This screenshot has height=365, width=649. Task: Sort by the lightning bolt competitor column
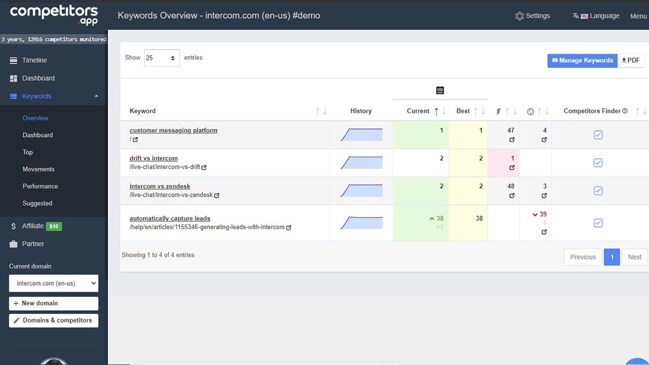point(498,112)
